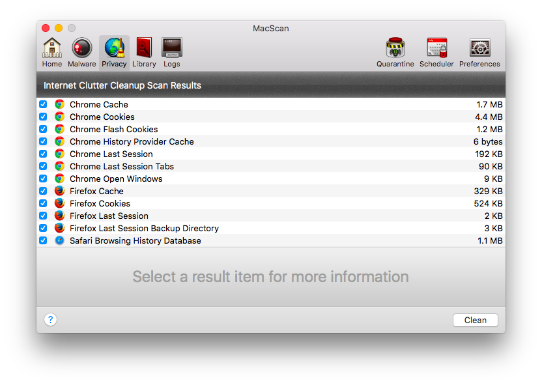Open the Library toolbar icon

tap(144, 53)
